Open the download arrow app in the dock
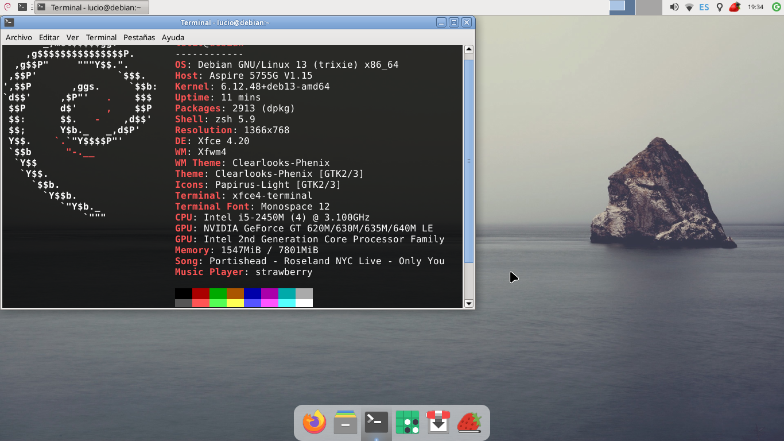The width and height of the screenshot is (784, 441). [438, 423]
